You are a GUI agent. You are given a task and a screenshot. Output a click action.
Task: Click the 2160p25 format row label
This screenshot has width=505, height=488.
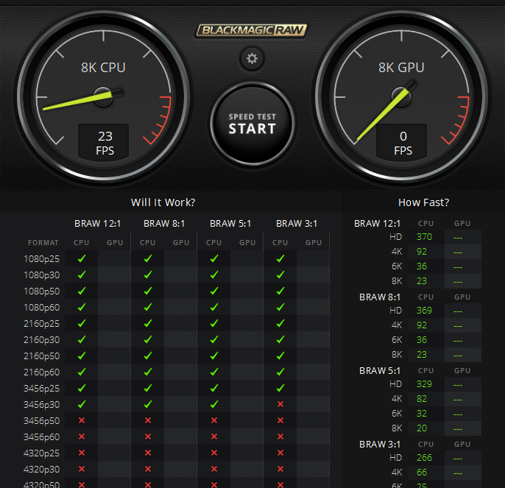click(x=41, y=323)
